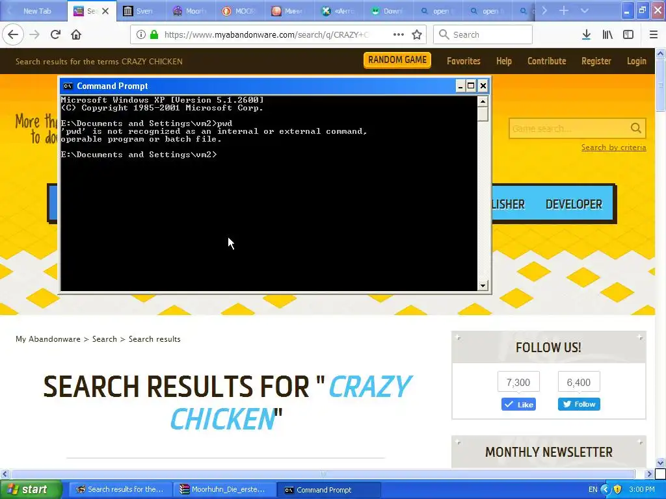666x499 pixels.
Task: Click the Command Prompt scrollbar thumb
Action: [x=483, y=114]
